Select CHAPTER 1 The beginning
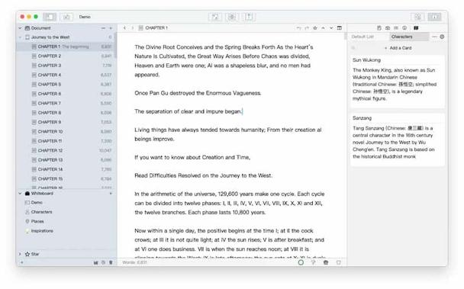The width and height of the screenshot is (464, 289). [x=66, y=47]
